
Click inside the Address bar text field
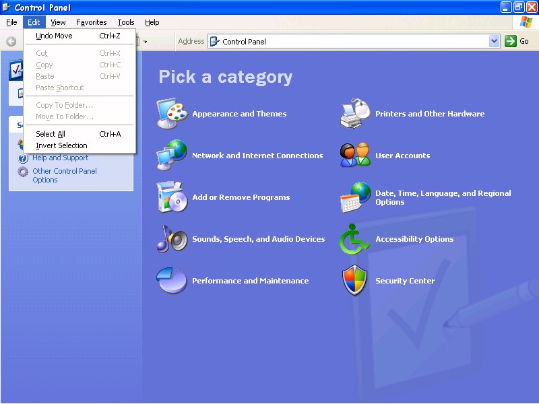point(350,41)
